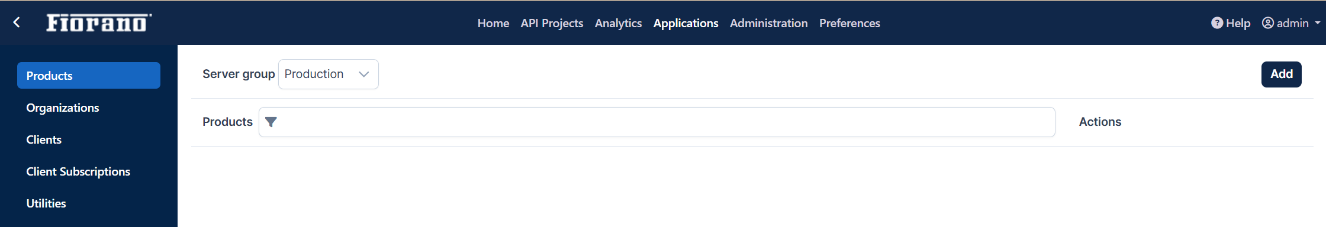Focus the Products filter input field
Viewport: 1326px width, 227px height.
click(x=657, y=122)
